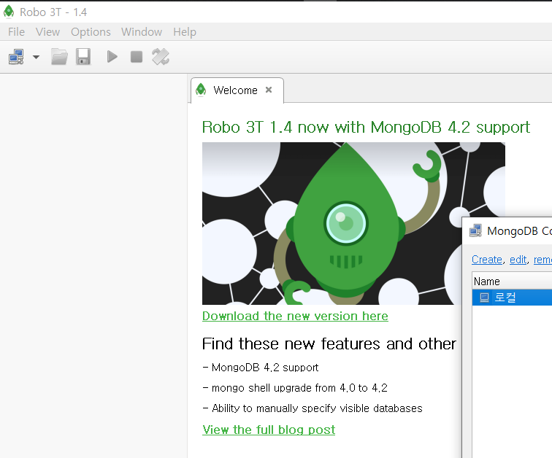Viewport: 552px width, 458px height.
Task: Click the 'MongoDB 4.2 support' bullet text
Action: 265,368
